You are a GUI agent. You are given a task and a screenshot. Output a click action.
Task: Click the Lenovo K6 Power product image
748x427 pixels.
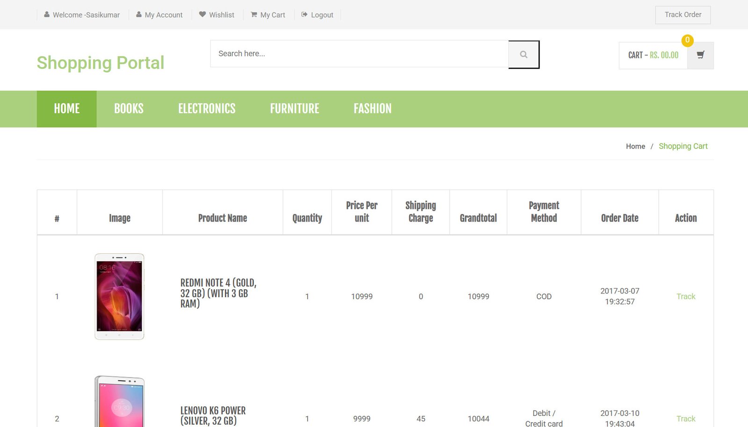coord(119,401)
